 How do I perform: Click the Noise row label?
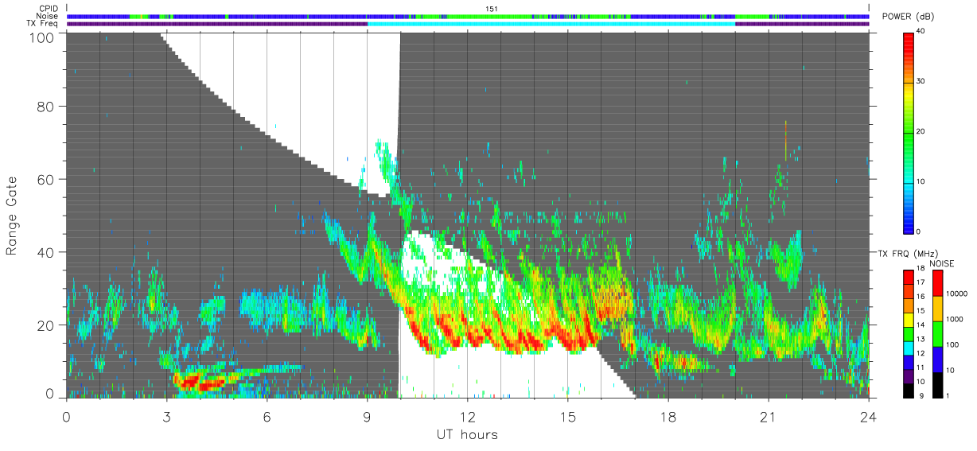coord(47,16)
